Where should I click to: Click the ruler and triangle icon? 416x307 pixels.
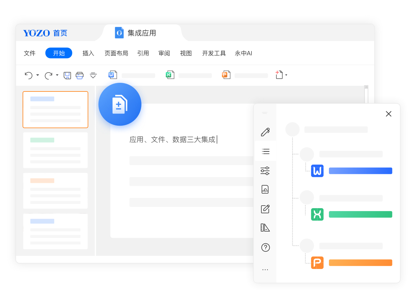265,228
